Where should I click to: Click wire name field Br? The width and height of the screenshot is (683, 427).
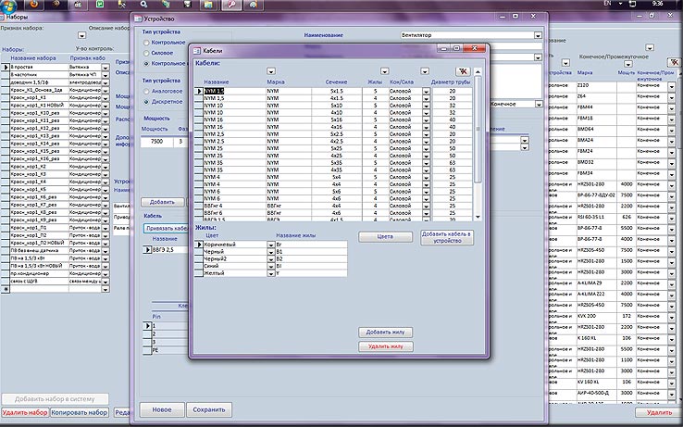click(x=312, y=245)
